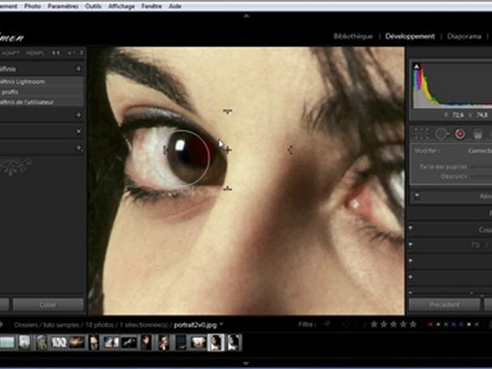The width and height of the screenshot is (492, 369).
Task: Filter by five-star rating
Action: click(x=413, y=324)
